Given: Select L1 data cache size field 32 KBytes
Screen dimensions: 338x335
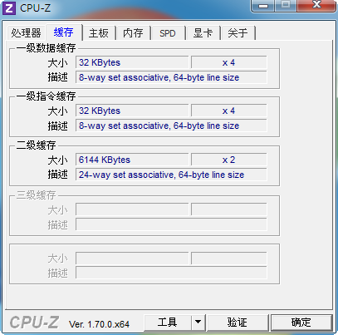Looking at the screenshot, I should (x=132, y=62).
